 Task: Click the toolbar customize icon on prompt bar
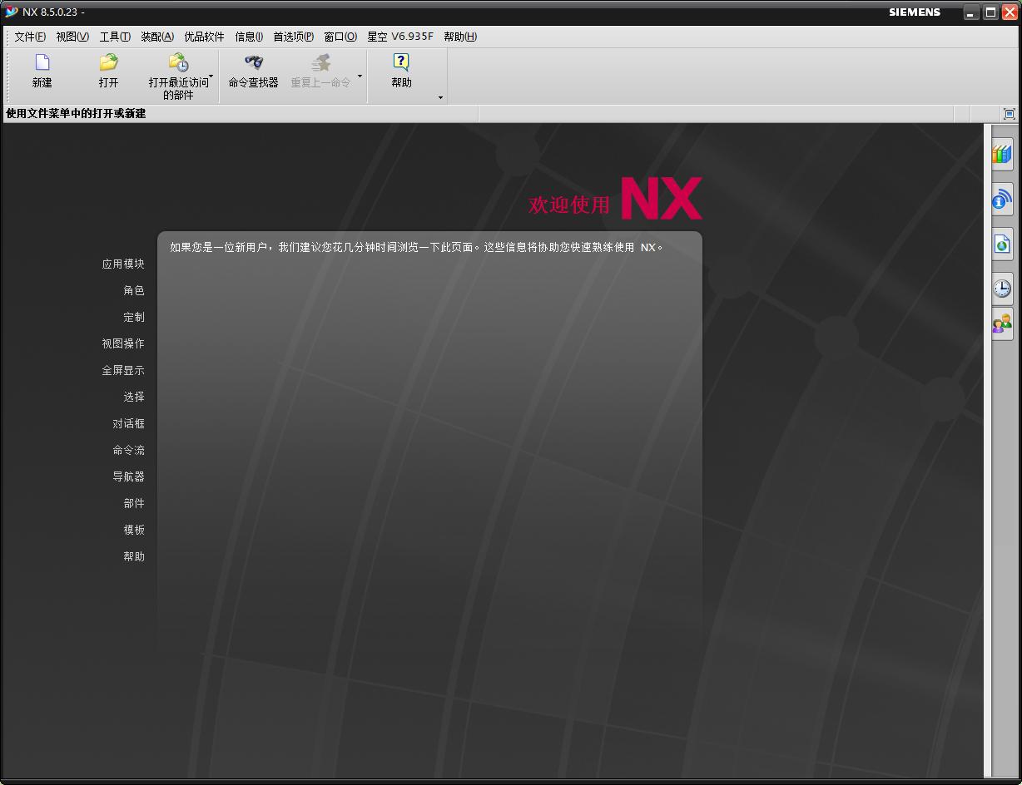[x=1010, y=113]
